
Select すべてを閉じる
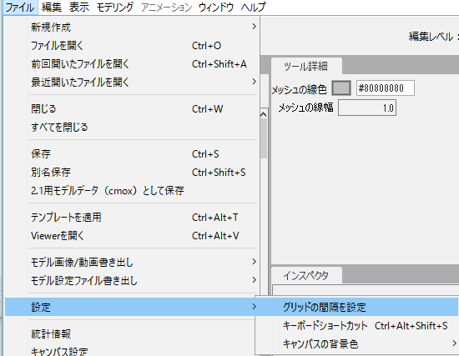(x=131, y=127)
